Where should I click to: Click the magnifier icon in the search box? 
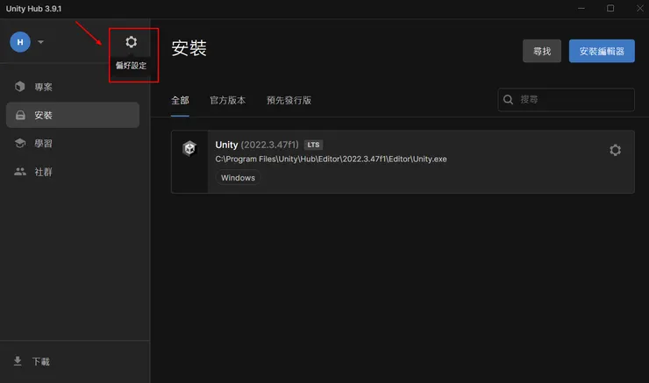point(509,100)
